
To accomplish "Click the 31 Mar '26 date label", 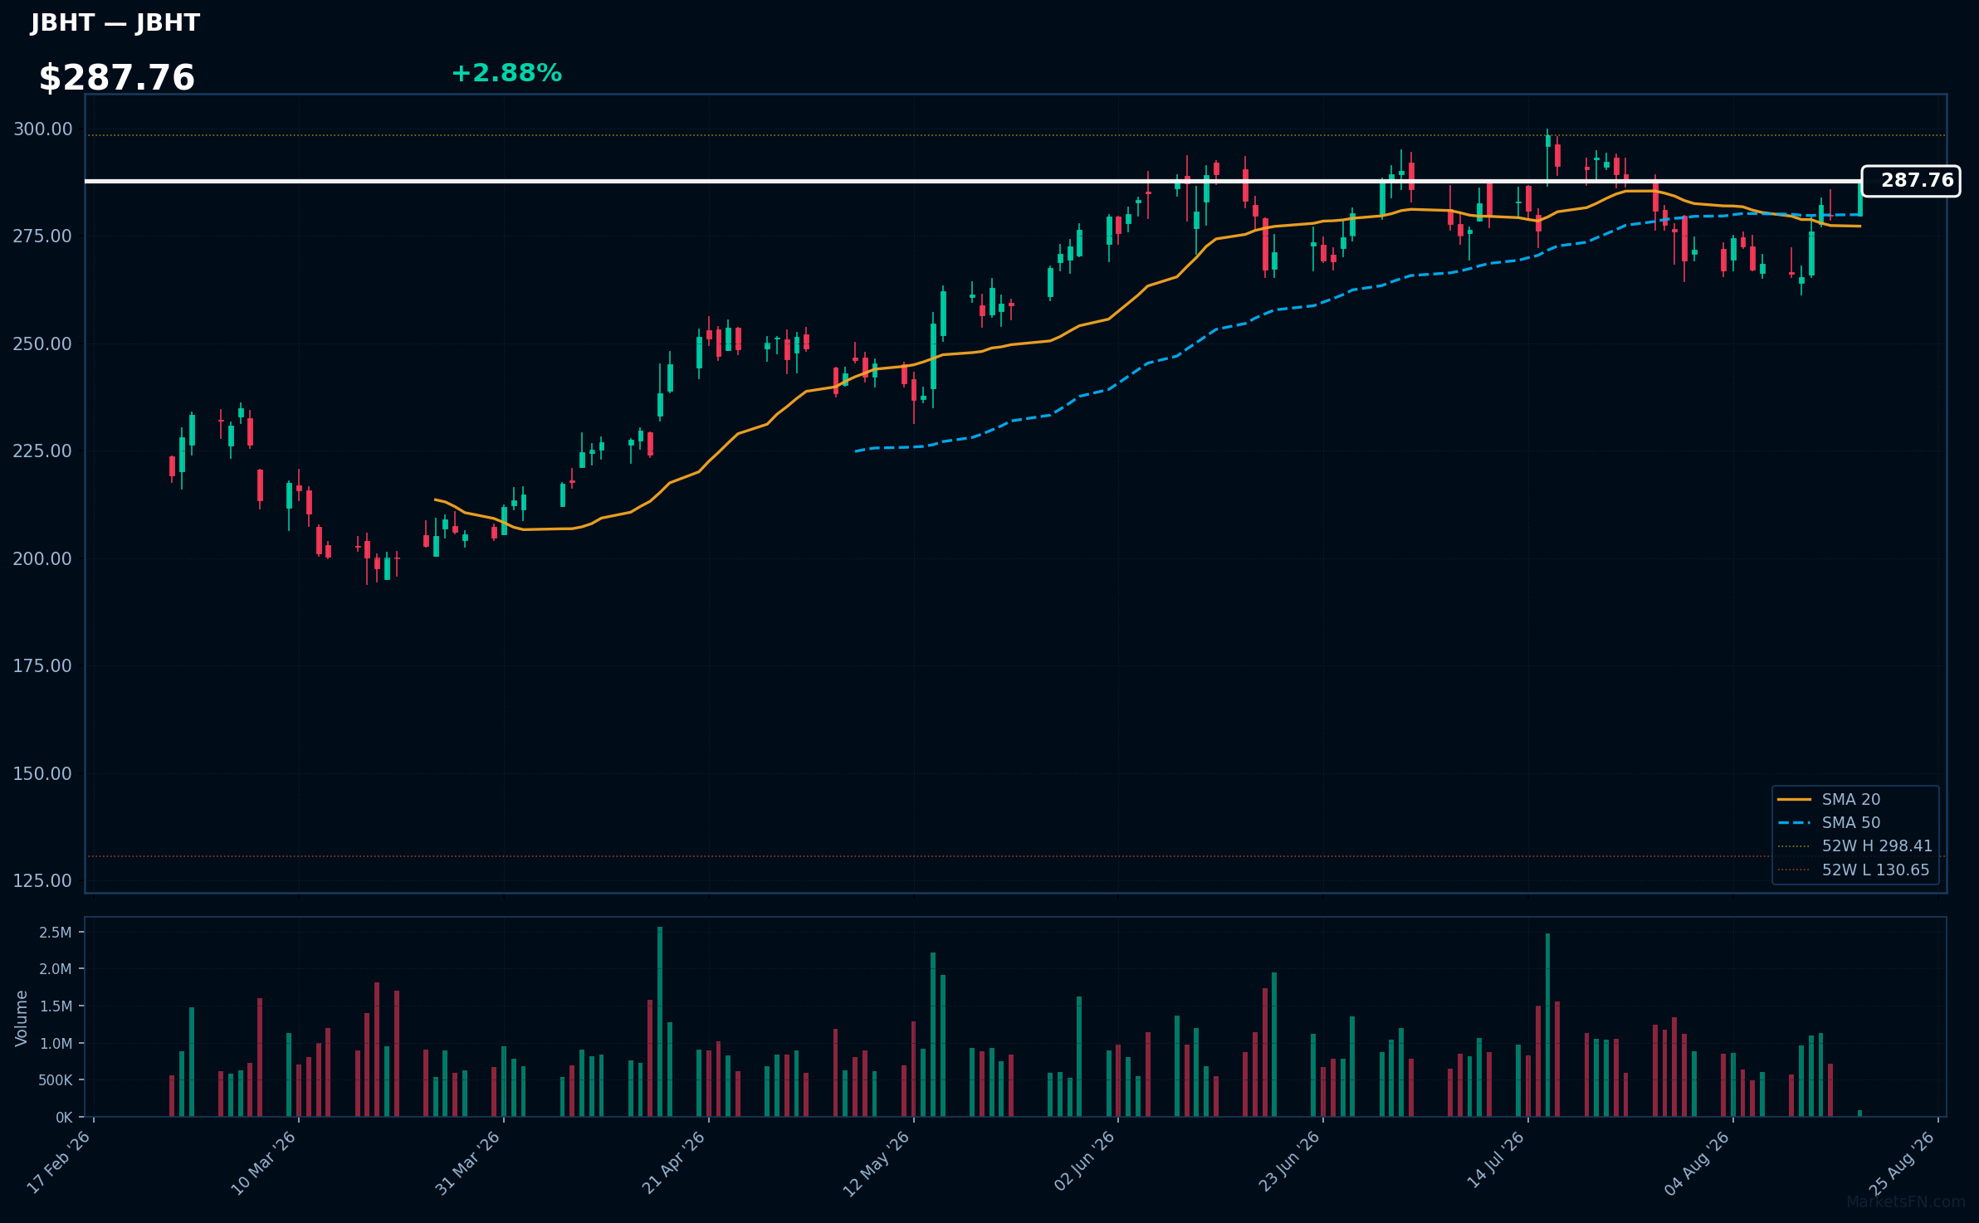I will pos(467,1162).
